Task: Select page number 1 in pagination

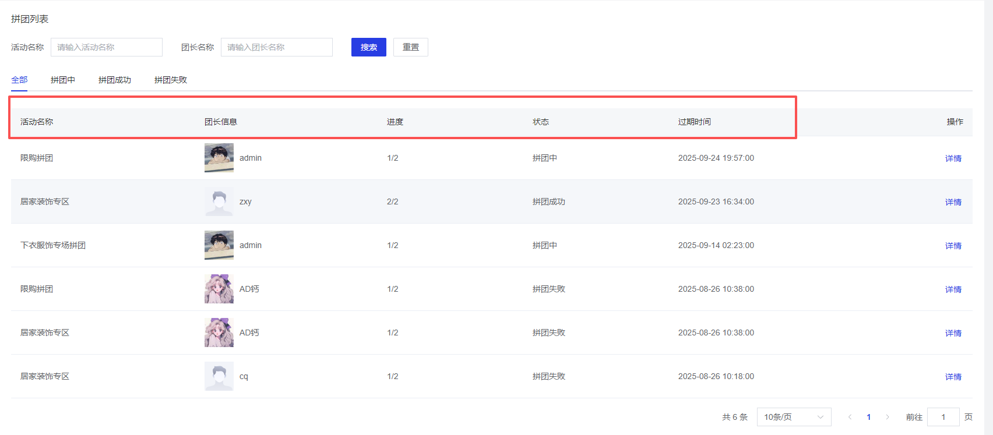Action: coord(868,417)
